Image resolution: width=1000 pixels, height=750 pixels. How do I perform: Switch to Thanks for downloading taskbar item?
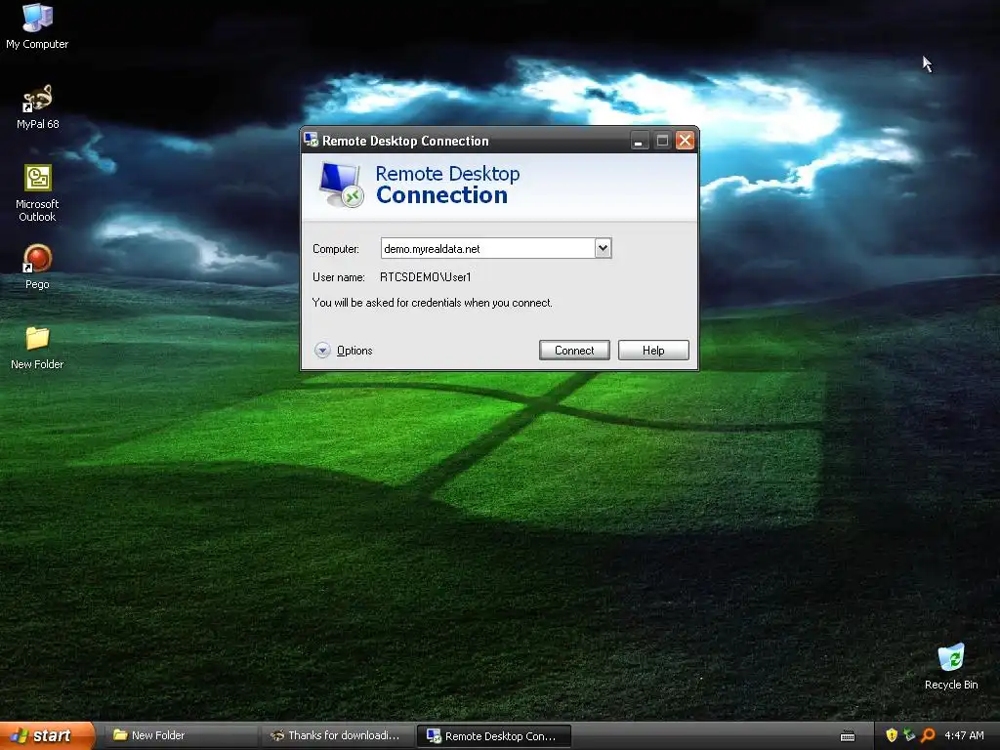pos(337,735)
